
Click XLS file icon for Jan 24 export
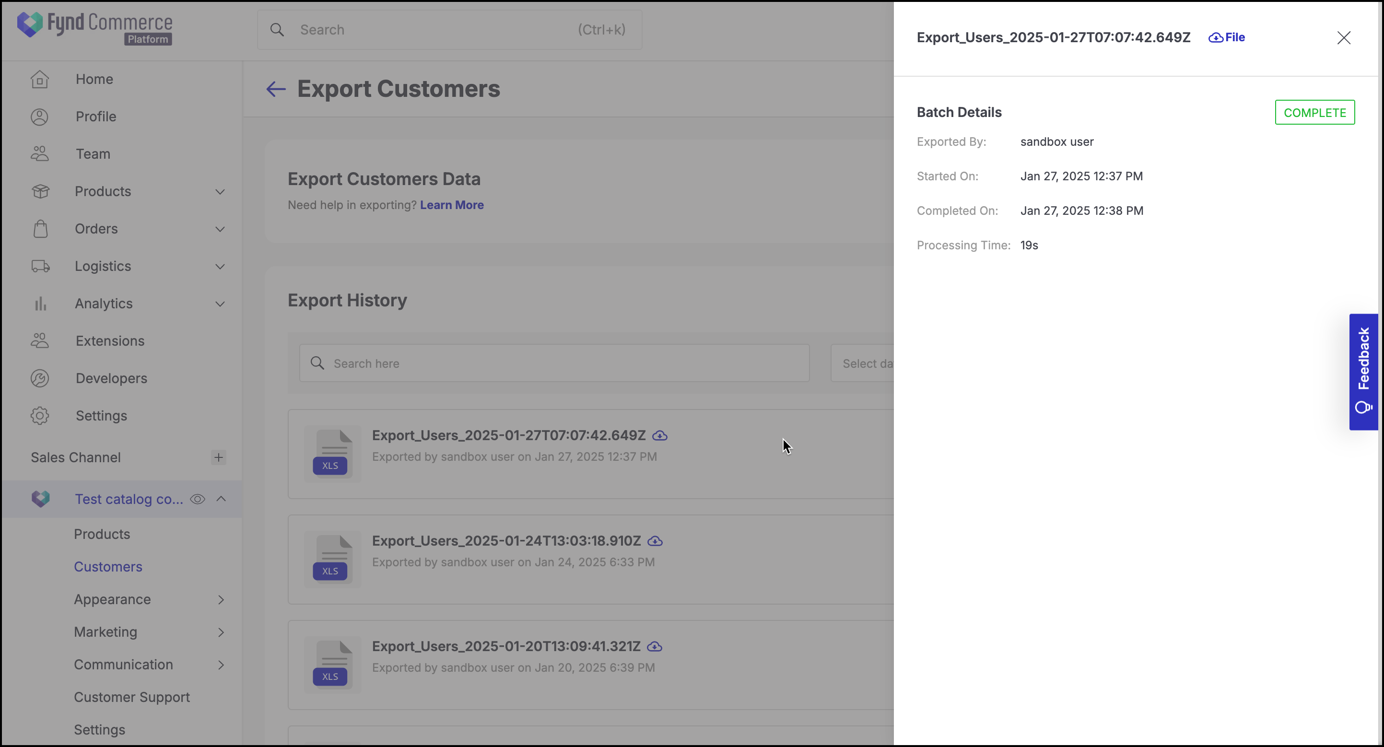pyautogui.click(x=332, y=560)
